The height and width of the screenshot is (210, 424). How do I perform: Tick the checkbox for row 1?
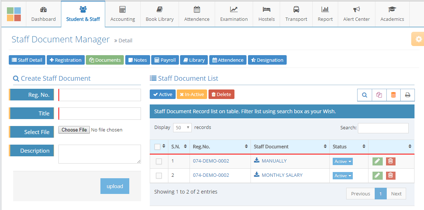[159, 161]
